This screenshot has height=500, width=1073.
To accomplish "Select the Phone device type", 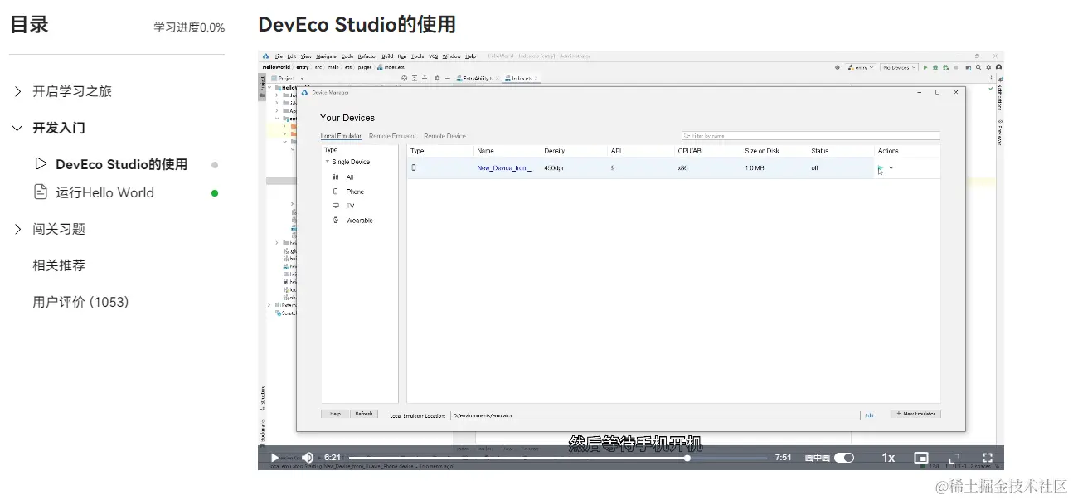I will 348,192.
